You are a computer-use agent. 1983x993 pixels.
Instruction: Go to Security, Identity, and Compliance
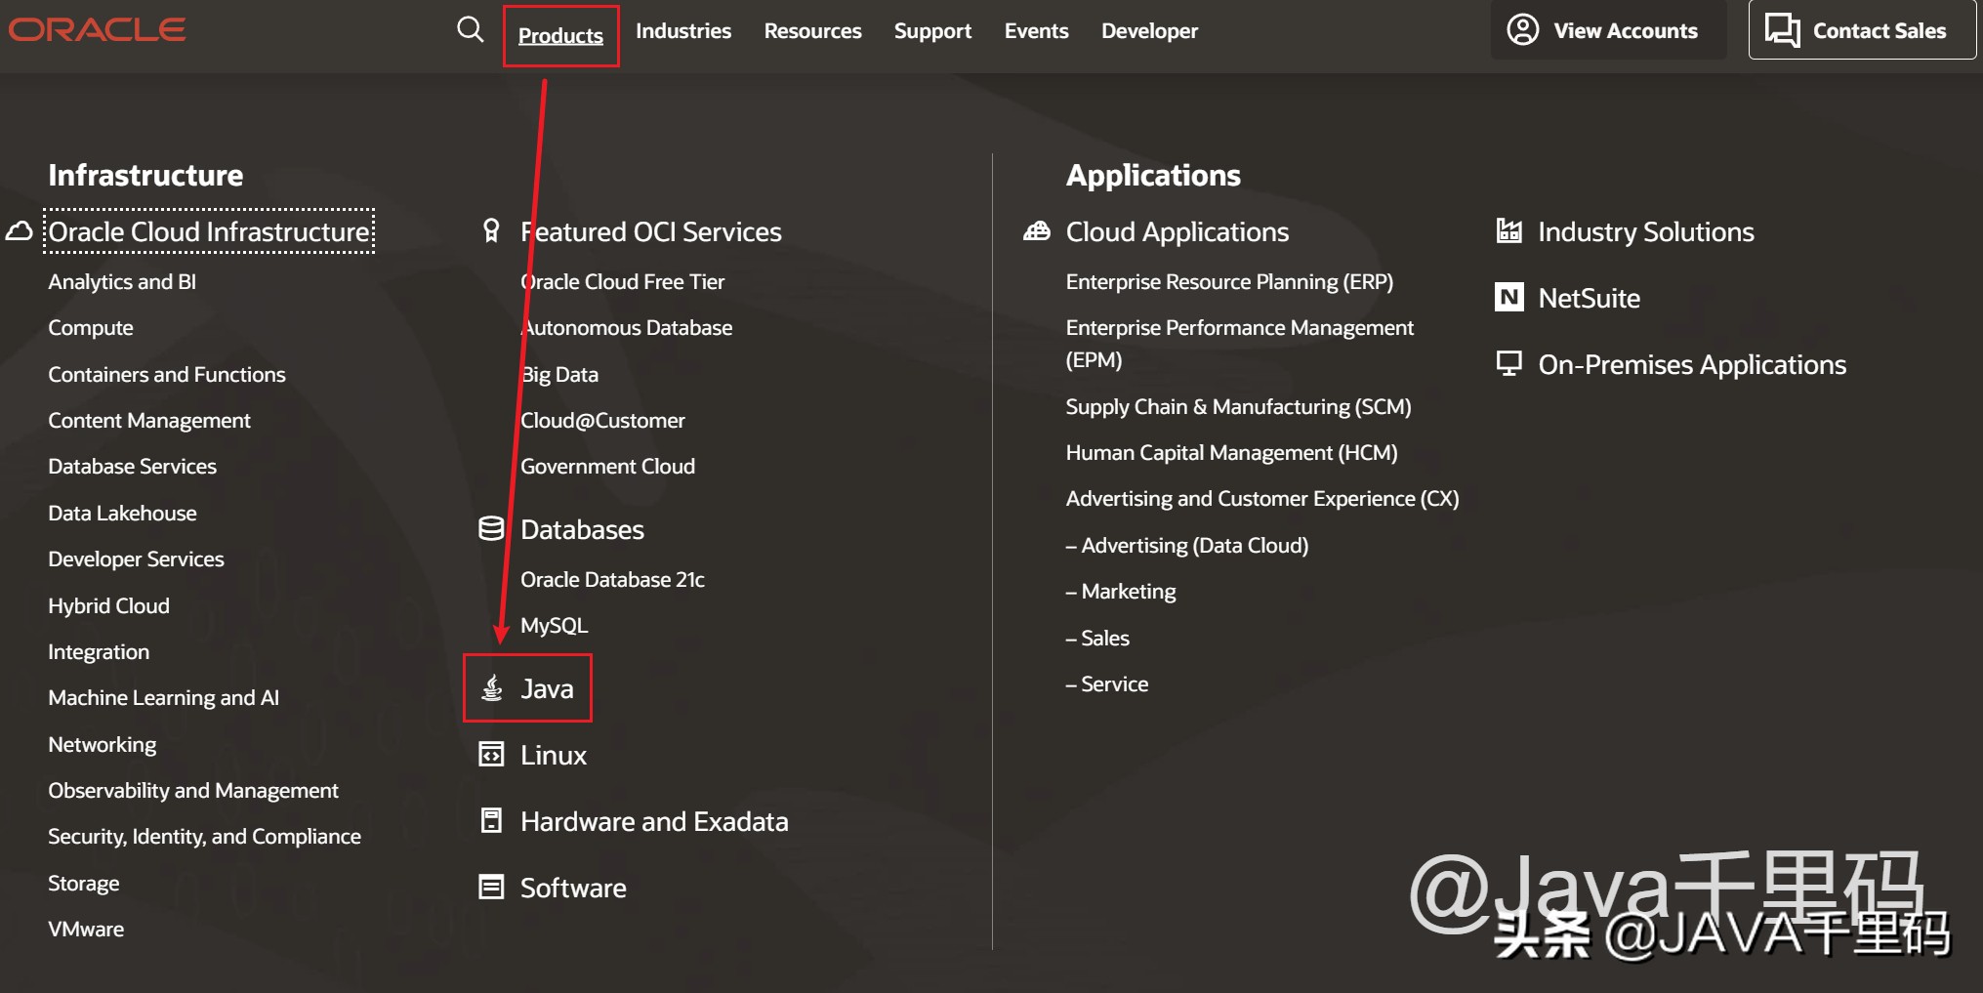(204, 837)
